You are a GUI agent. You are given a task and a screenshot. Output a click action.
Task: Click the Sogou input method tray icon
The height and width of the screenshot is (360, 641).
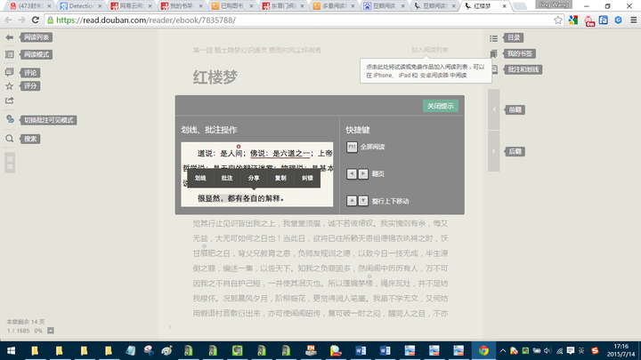pos(595,350)
